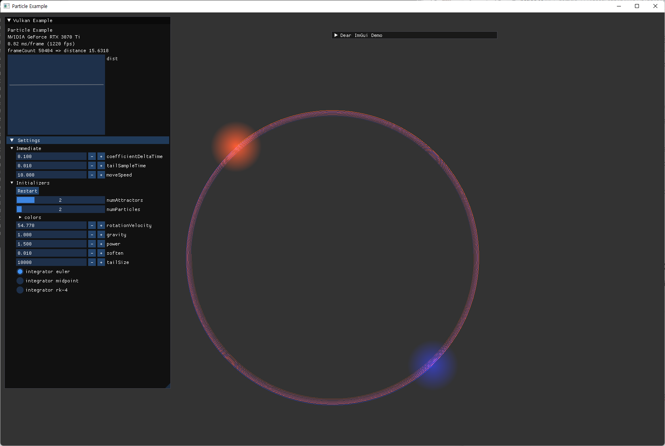Click the Particle Example app icon in title bar
This screenshot has height=446, width=665.
[6, 6]
